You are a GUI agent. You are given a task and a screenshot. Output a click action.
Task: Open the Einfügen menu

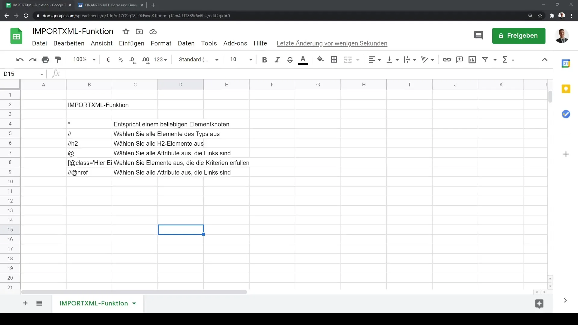132,43
